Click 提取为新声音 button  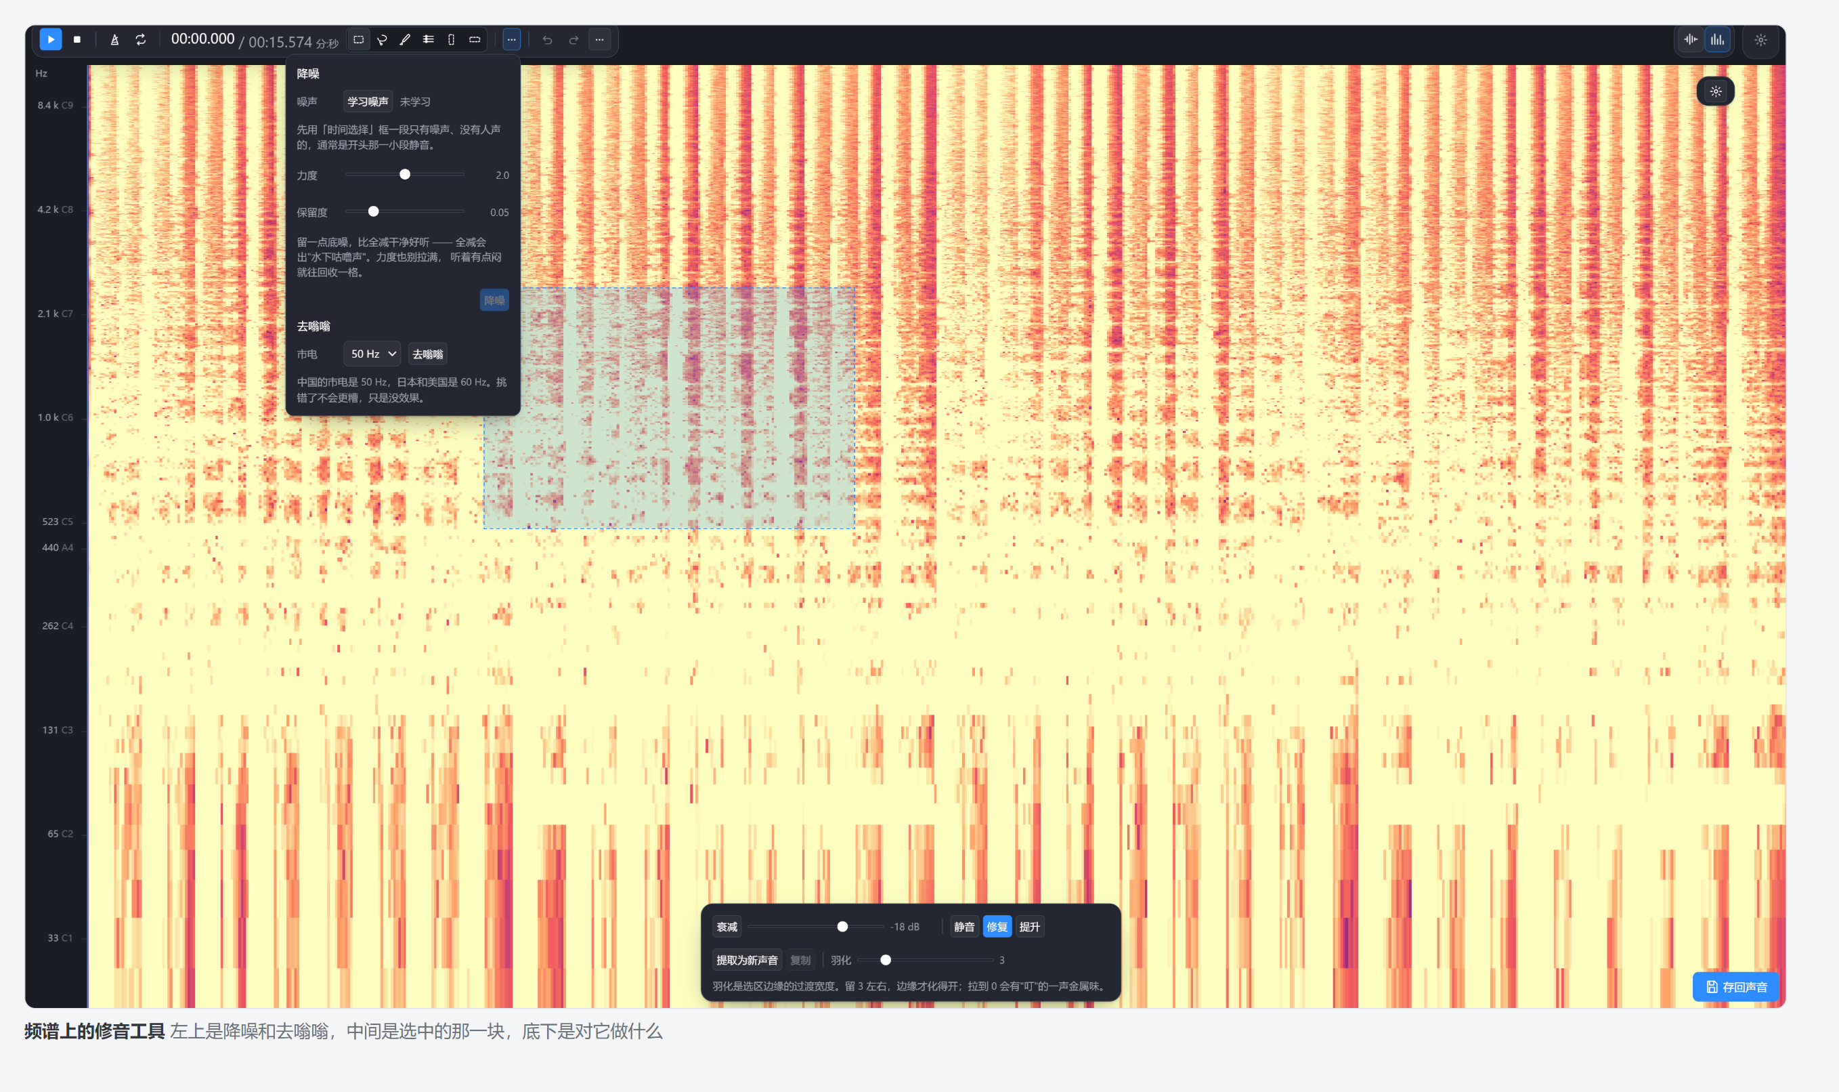[747, 959]
